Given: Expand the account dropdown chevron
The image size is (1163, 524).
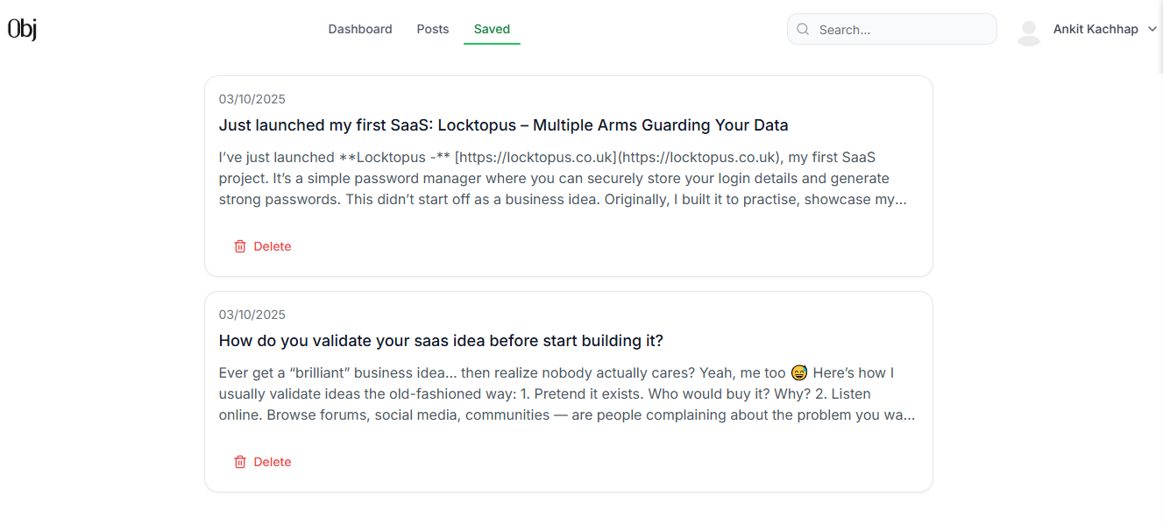Looking at the screenshot, I should (1152, 29).
